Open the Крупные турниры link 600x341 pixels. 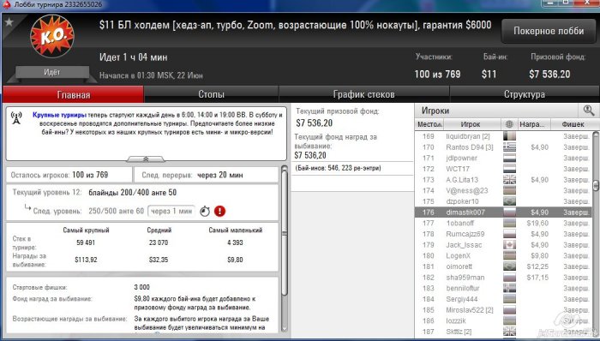pos(59,115)
